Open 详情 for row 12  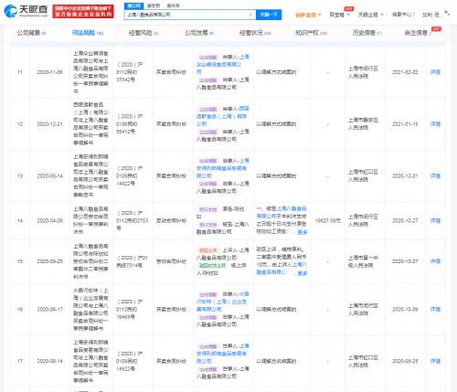pyautogui.click(x=435, y=124)
